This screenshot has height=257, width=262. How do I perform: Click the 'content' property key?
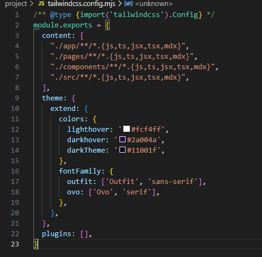pos(56,36)
